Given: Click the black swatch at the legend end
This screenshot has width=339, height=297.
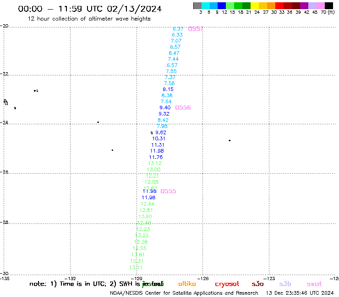Looking at the screenshot, I should point(329,5).
